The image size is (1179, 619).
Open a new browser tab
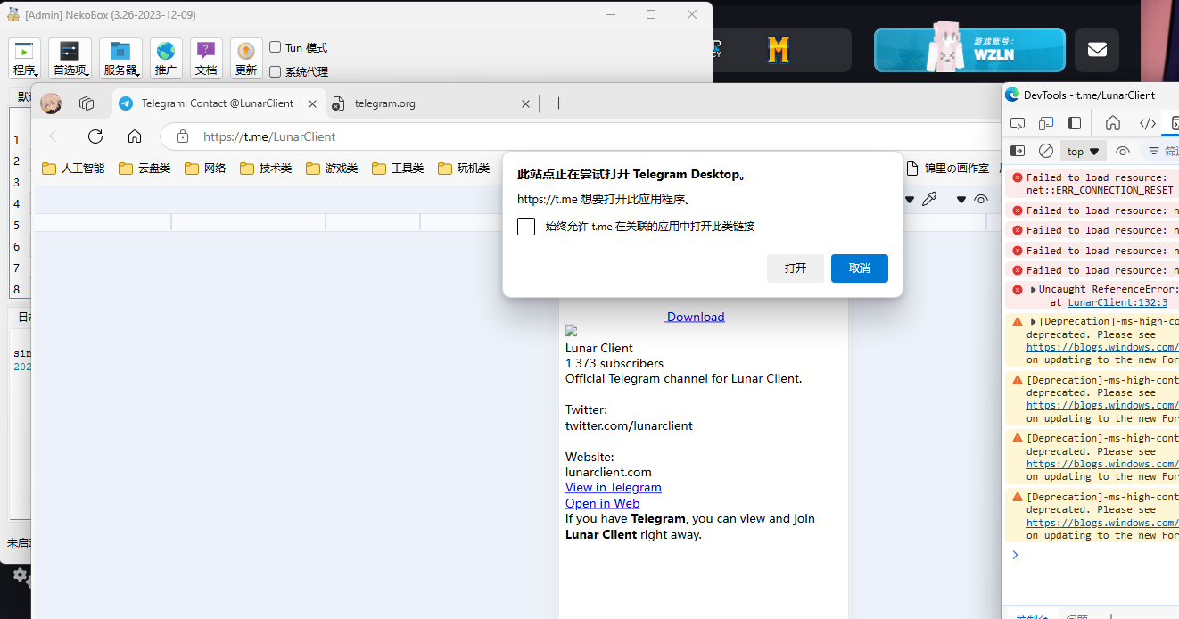point(559,103)
